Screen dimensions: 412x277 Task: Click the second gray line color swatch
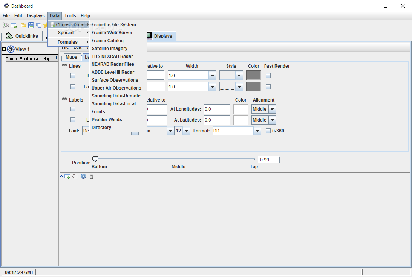click(254, 87)
